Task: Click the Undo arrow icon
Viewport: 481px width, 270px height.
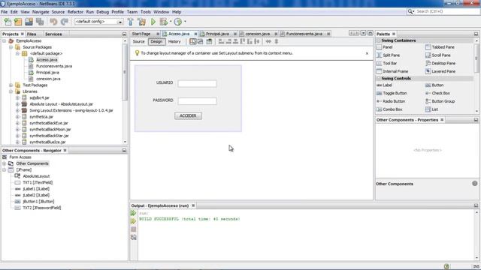Action: (53, 22)
